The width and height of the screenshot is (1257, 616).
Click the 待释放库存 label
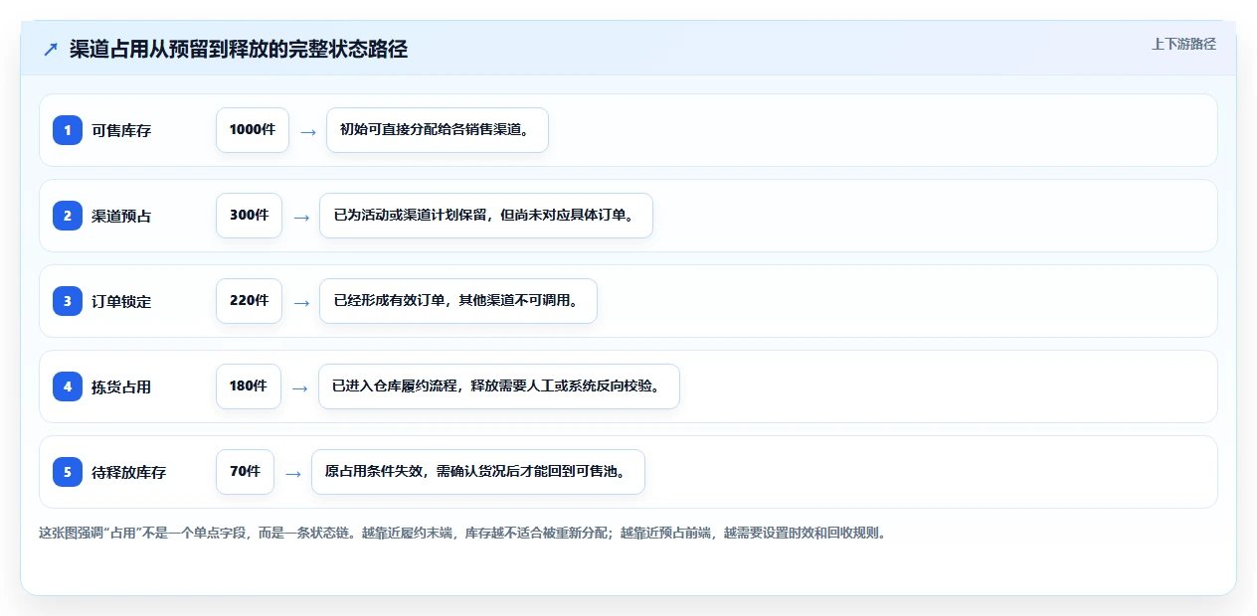129,472
